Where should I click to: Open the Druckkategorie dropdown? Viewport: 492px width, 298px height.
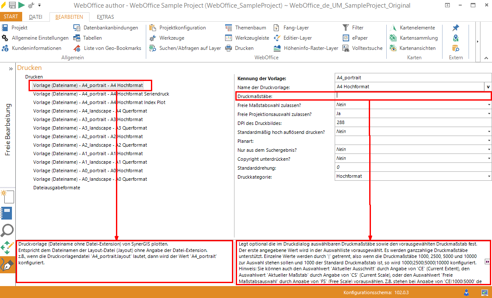(x=489, y=176)
